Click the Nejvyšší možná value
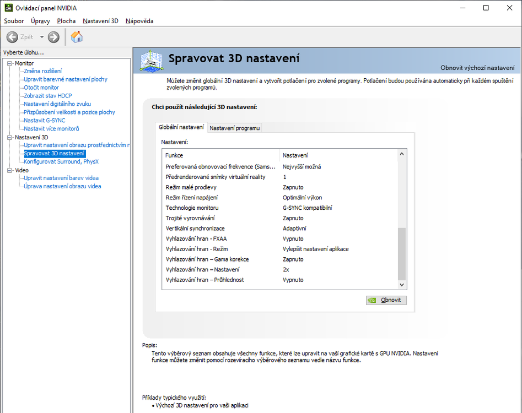Screen dimensions: 522x413 pos(302,167)
